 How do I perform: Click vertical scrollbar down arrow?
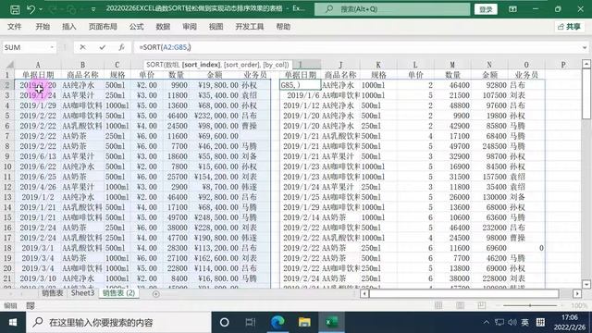586,284
